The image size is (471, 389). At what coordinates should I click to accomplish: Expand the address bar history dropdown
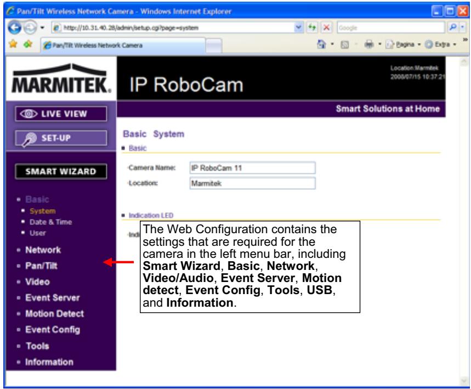[298, 27]
